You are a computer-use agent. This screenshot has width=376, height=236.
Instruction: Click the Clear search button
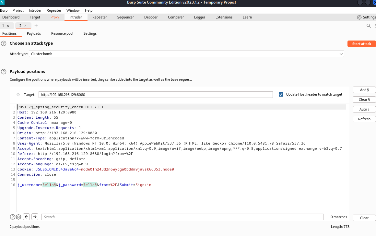(x=364, y=218)
